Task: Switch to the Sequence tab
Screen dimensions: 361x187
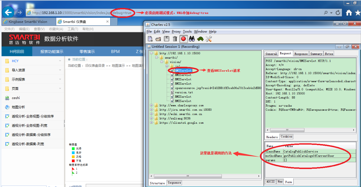Action: point(174,183)
